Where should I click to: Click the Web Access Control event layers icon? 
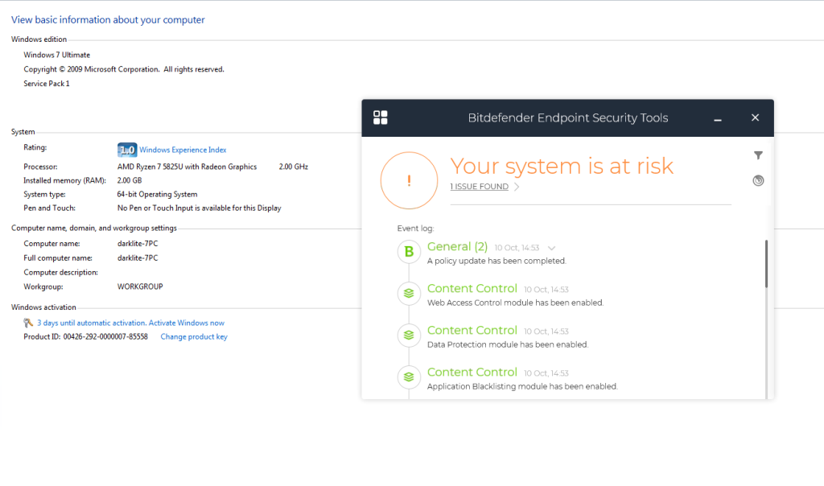409,294
